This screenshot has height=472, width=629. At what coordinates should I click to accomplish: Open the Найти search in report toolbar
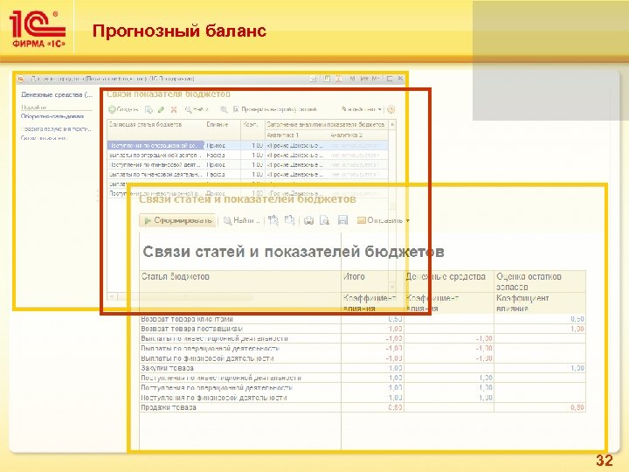(x=241, y=220)
